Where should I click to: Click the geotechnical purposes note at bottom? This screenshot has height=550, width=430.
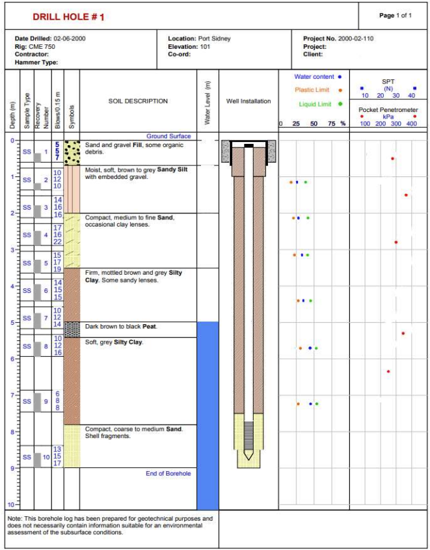[110, 525]
